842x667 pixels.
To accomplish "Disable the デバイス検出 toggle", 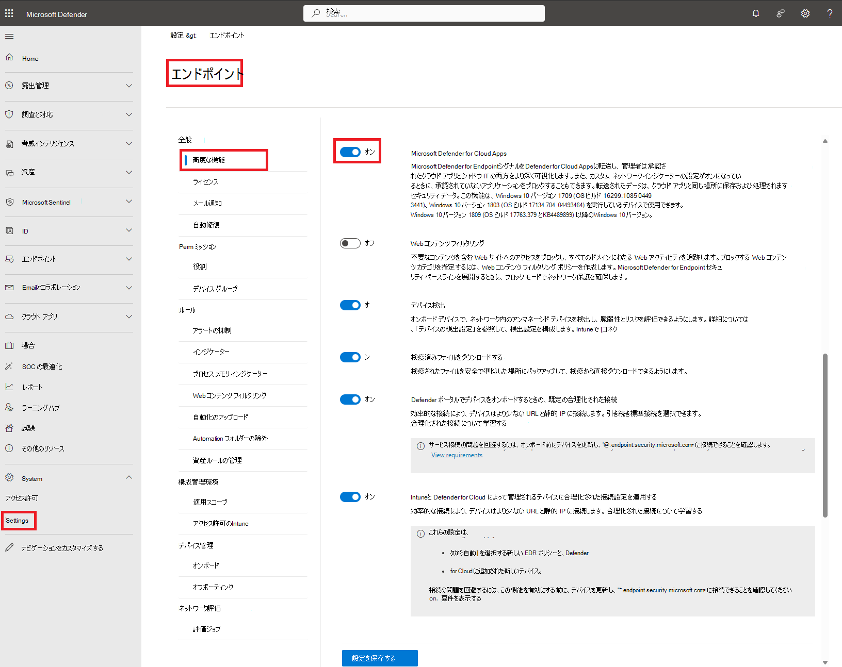I will pyautogui.click(x=350, y=305).
